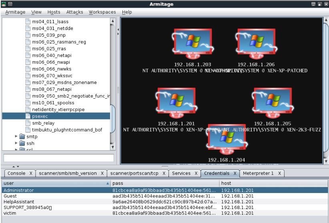Click the ms06_066_nwapi file icon
Viewport: 329px width, 223px height.
28,62
